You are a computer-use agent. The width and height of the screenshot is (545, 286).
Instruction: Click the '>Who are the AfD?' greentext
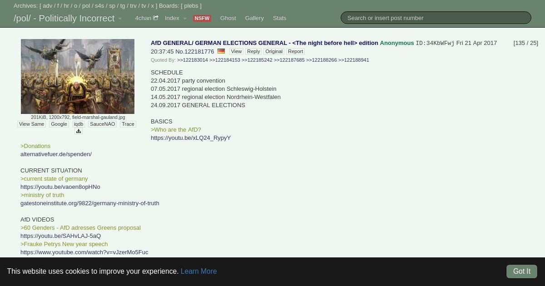176,130
